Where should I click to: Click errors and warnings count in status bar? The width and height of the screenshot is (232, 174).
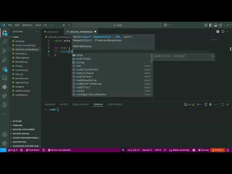(13, 150)
